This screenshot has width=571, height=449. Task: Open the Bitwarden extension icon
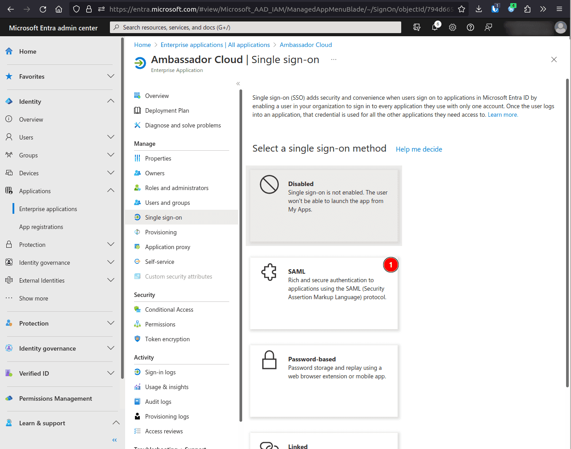click(x=495, y=8)
